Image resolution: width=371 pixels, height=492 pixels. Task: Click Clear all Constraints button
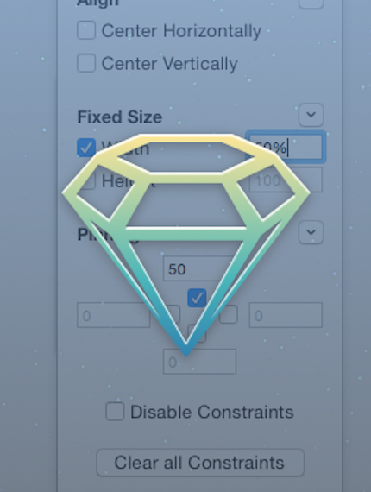point(200,463)
